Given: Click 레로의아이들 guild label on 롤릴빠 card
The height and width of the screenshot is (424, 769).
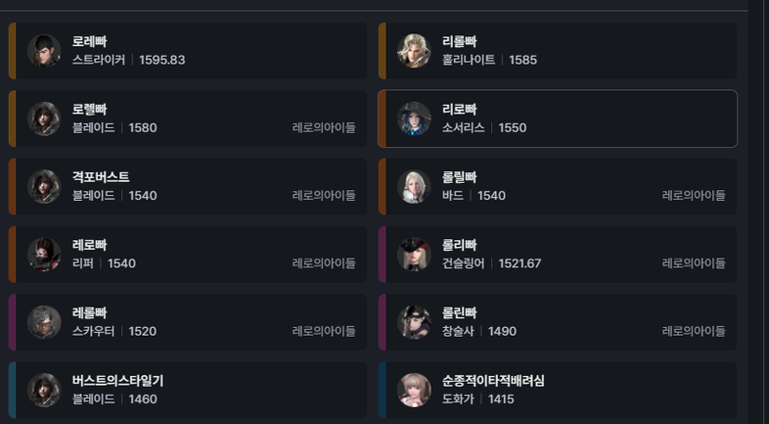Looking at the screenshot, I should (693, 195).
